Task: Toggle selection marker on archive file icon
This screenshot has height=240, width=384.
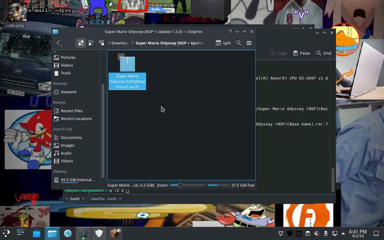Action: tap(121, 56)
